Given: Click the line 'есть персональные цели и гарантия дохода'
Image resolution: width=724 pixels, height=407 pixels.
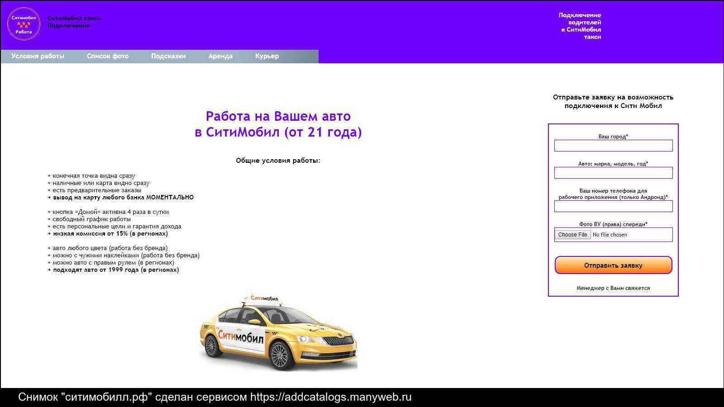Looking at the screenshot, I should [117, 227].
